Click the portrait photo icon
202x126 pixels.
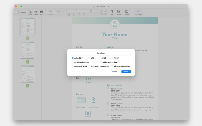tap(88, 114)
